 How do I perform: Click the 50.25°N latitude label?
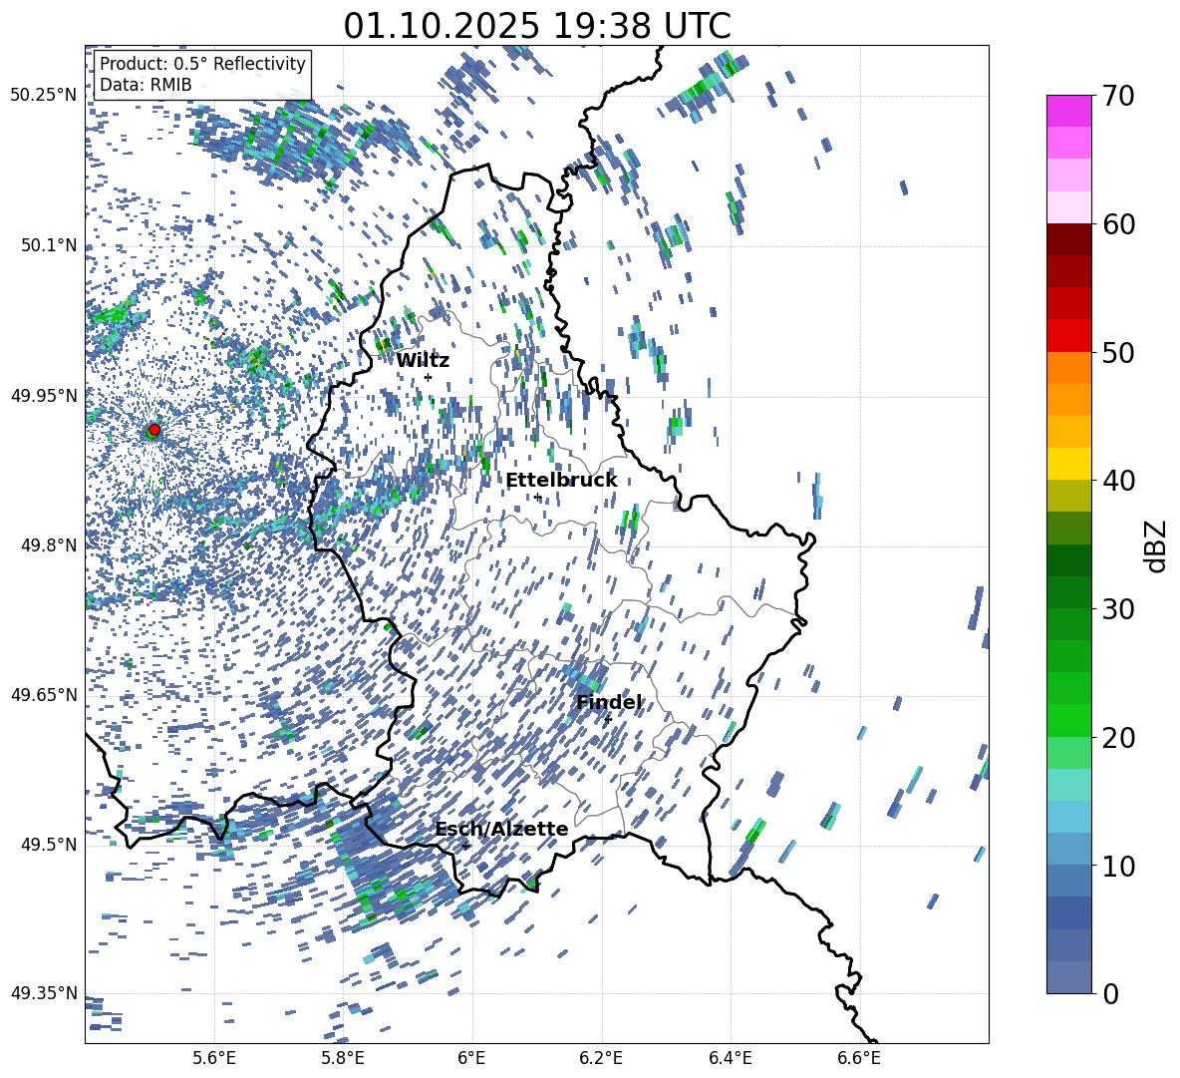click(x=44, y=96)
